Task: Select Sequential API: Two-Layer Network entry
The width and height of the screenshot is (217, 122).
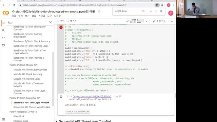Action: 31,102
